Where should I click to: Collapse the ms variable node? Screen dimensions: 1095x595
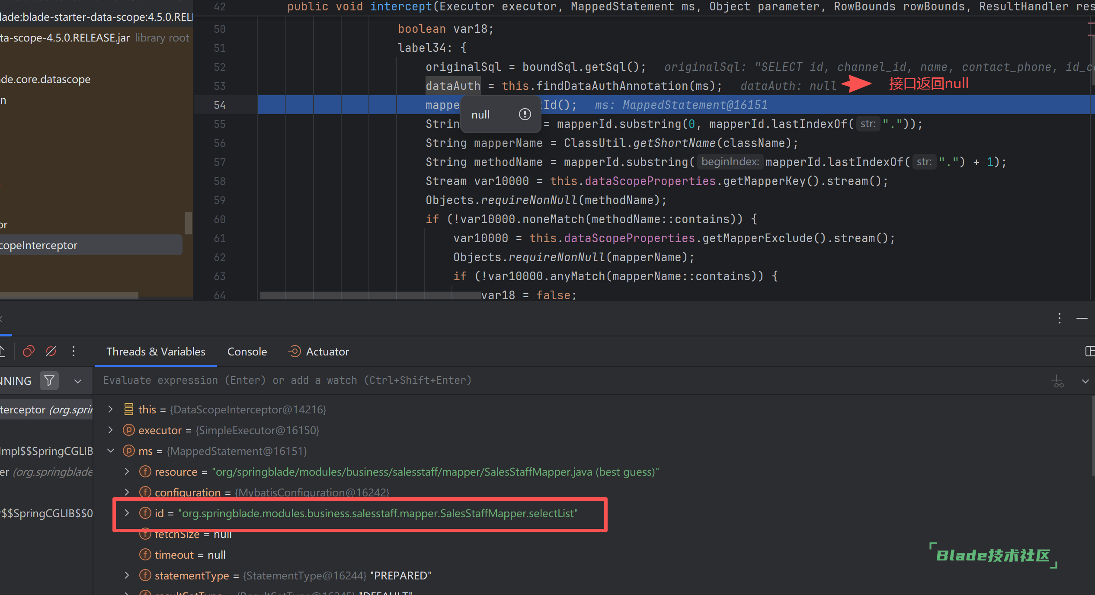(x=111, y=451)
